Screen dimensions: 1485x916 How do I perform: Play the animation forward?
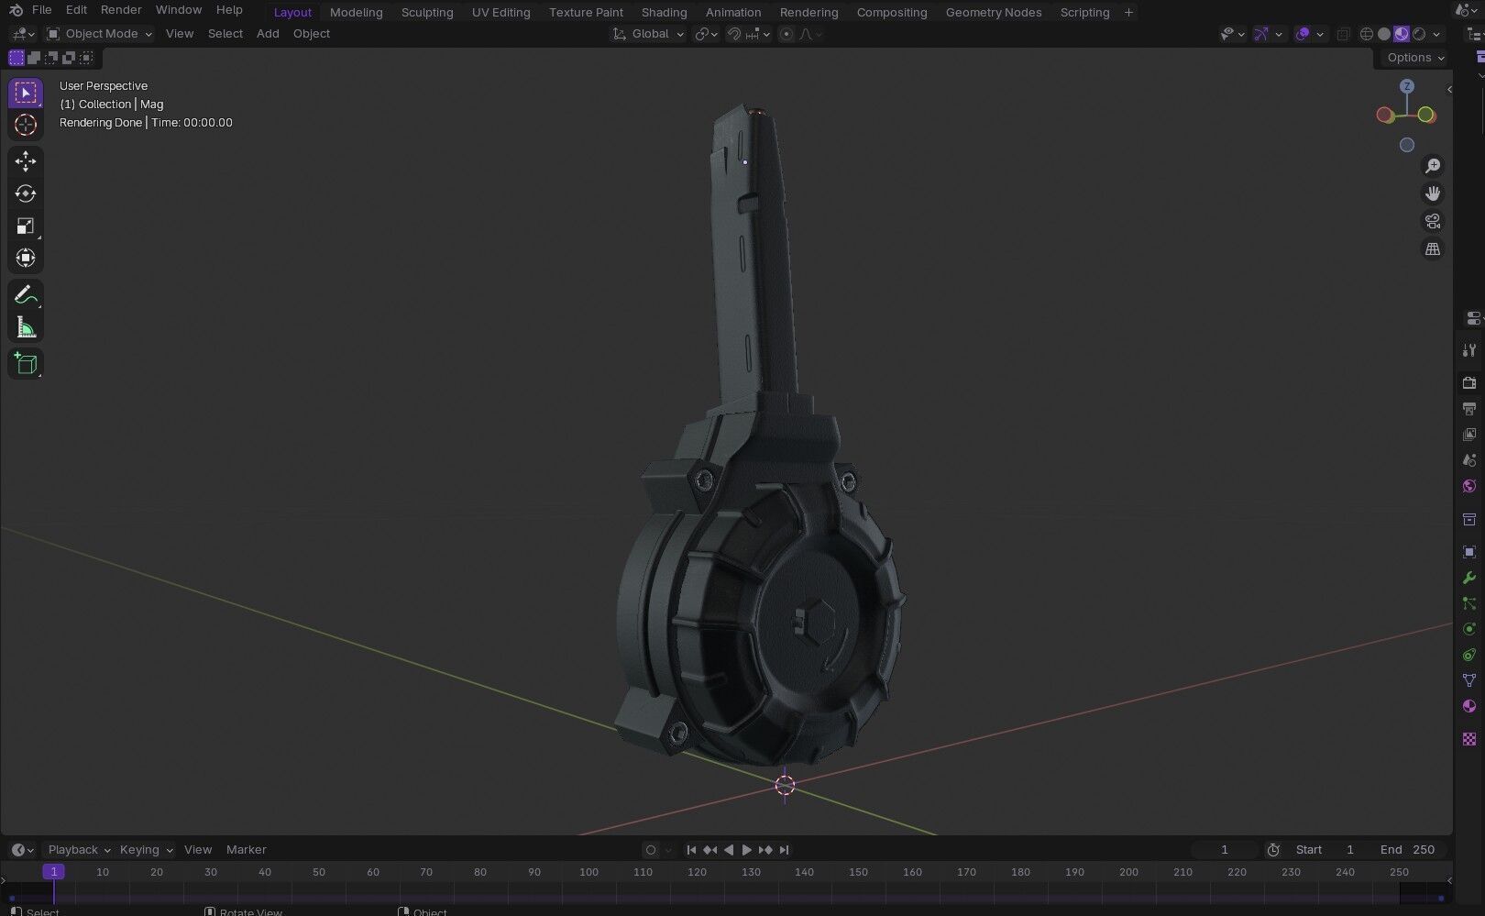(746, 850)
